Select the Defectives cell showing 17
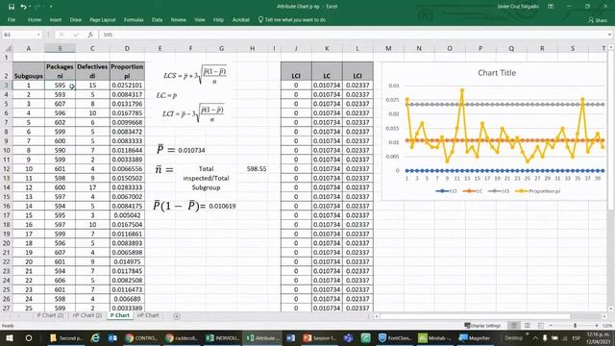This screenshot has width=615, height=346. [x=92, y=187]
